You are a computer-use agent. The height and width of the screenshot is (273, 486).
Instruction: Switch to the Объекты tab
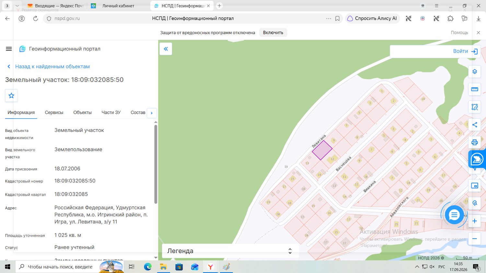coord(82,113)
